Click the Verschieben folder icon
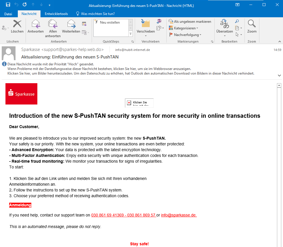 click(146, 24)
